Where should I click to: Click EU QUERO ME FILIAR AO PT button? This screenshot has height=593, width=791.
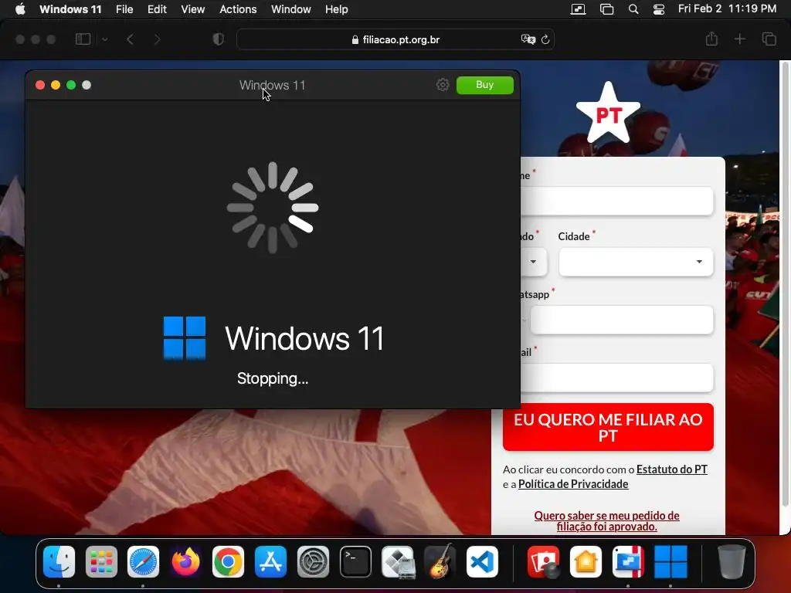tap(608, 427)
